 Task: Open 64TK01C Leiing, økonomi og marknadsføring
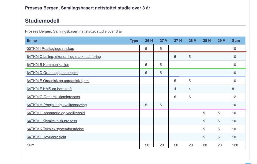64,57
